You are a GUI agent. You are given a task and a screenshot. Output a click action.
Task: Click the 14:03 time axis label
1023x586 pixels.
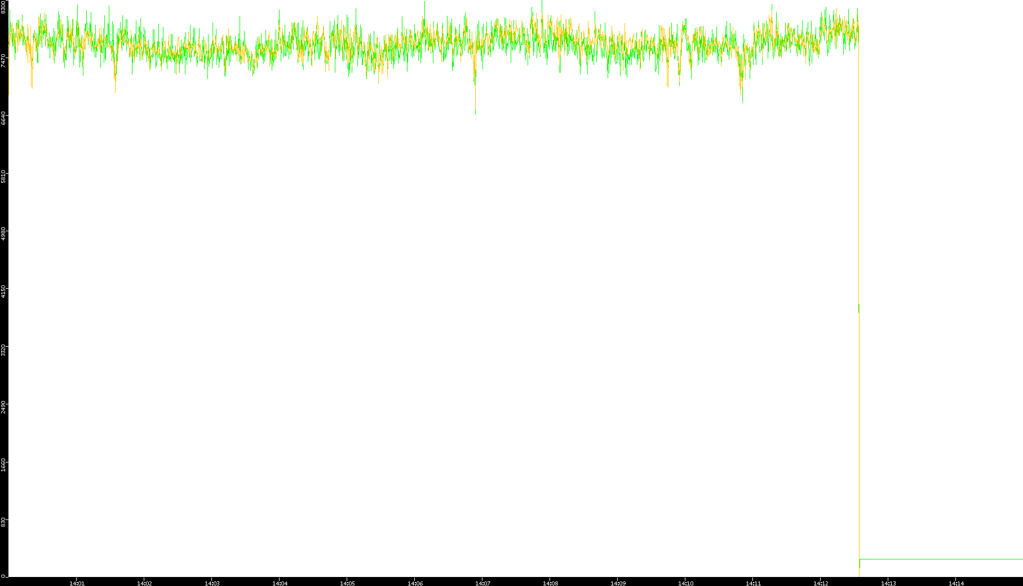[212, 583]
